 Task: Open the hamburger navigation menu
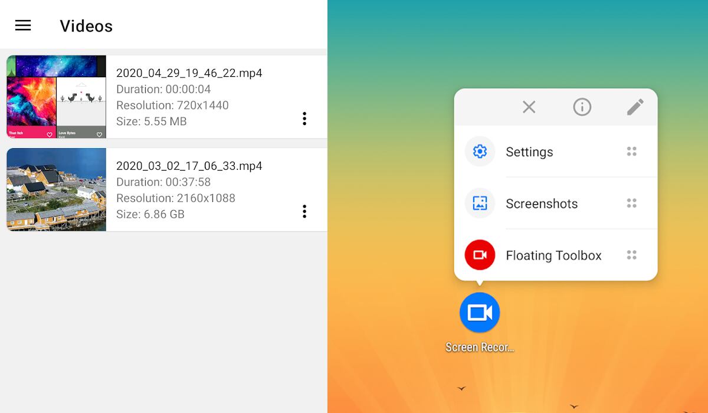[x=23, y=25]
